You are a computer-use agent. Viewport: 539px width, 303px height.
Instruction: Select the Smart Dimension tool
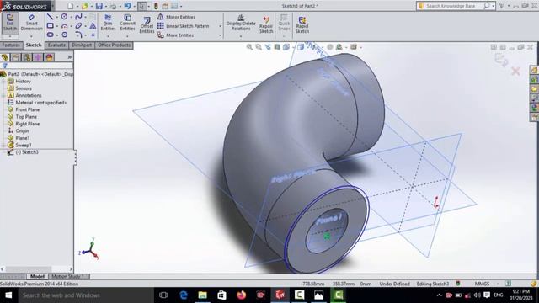[32, 23]
